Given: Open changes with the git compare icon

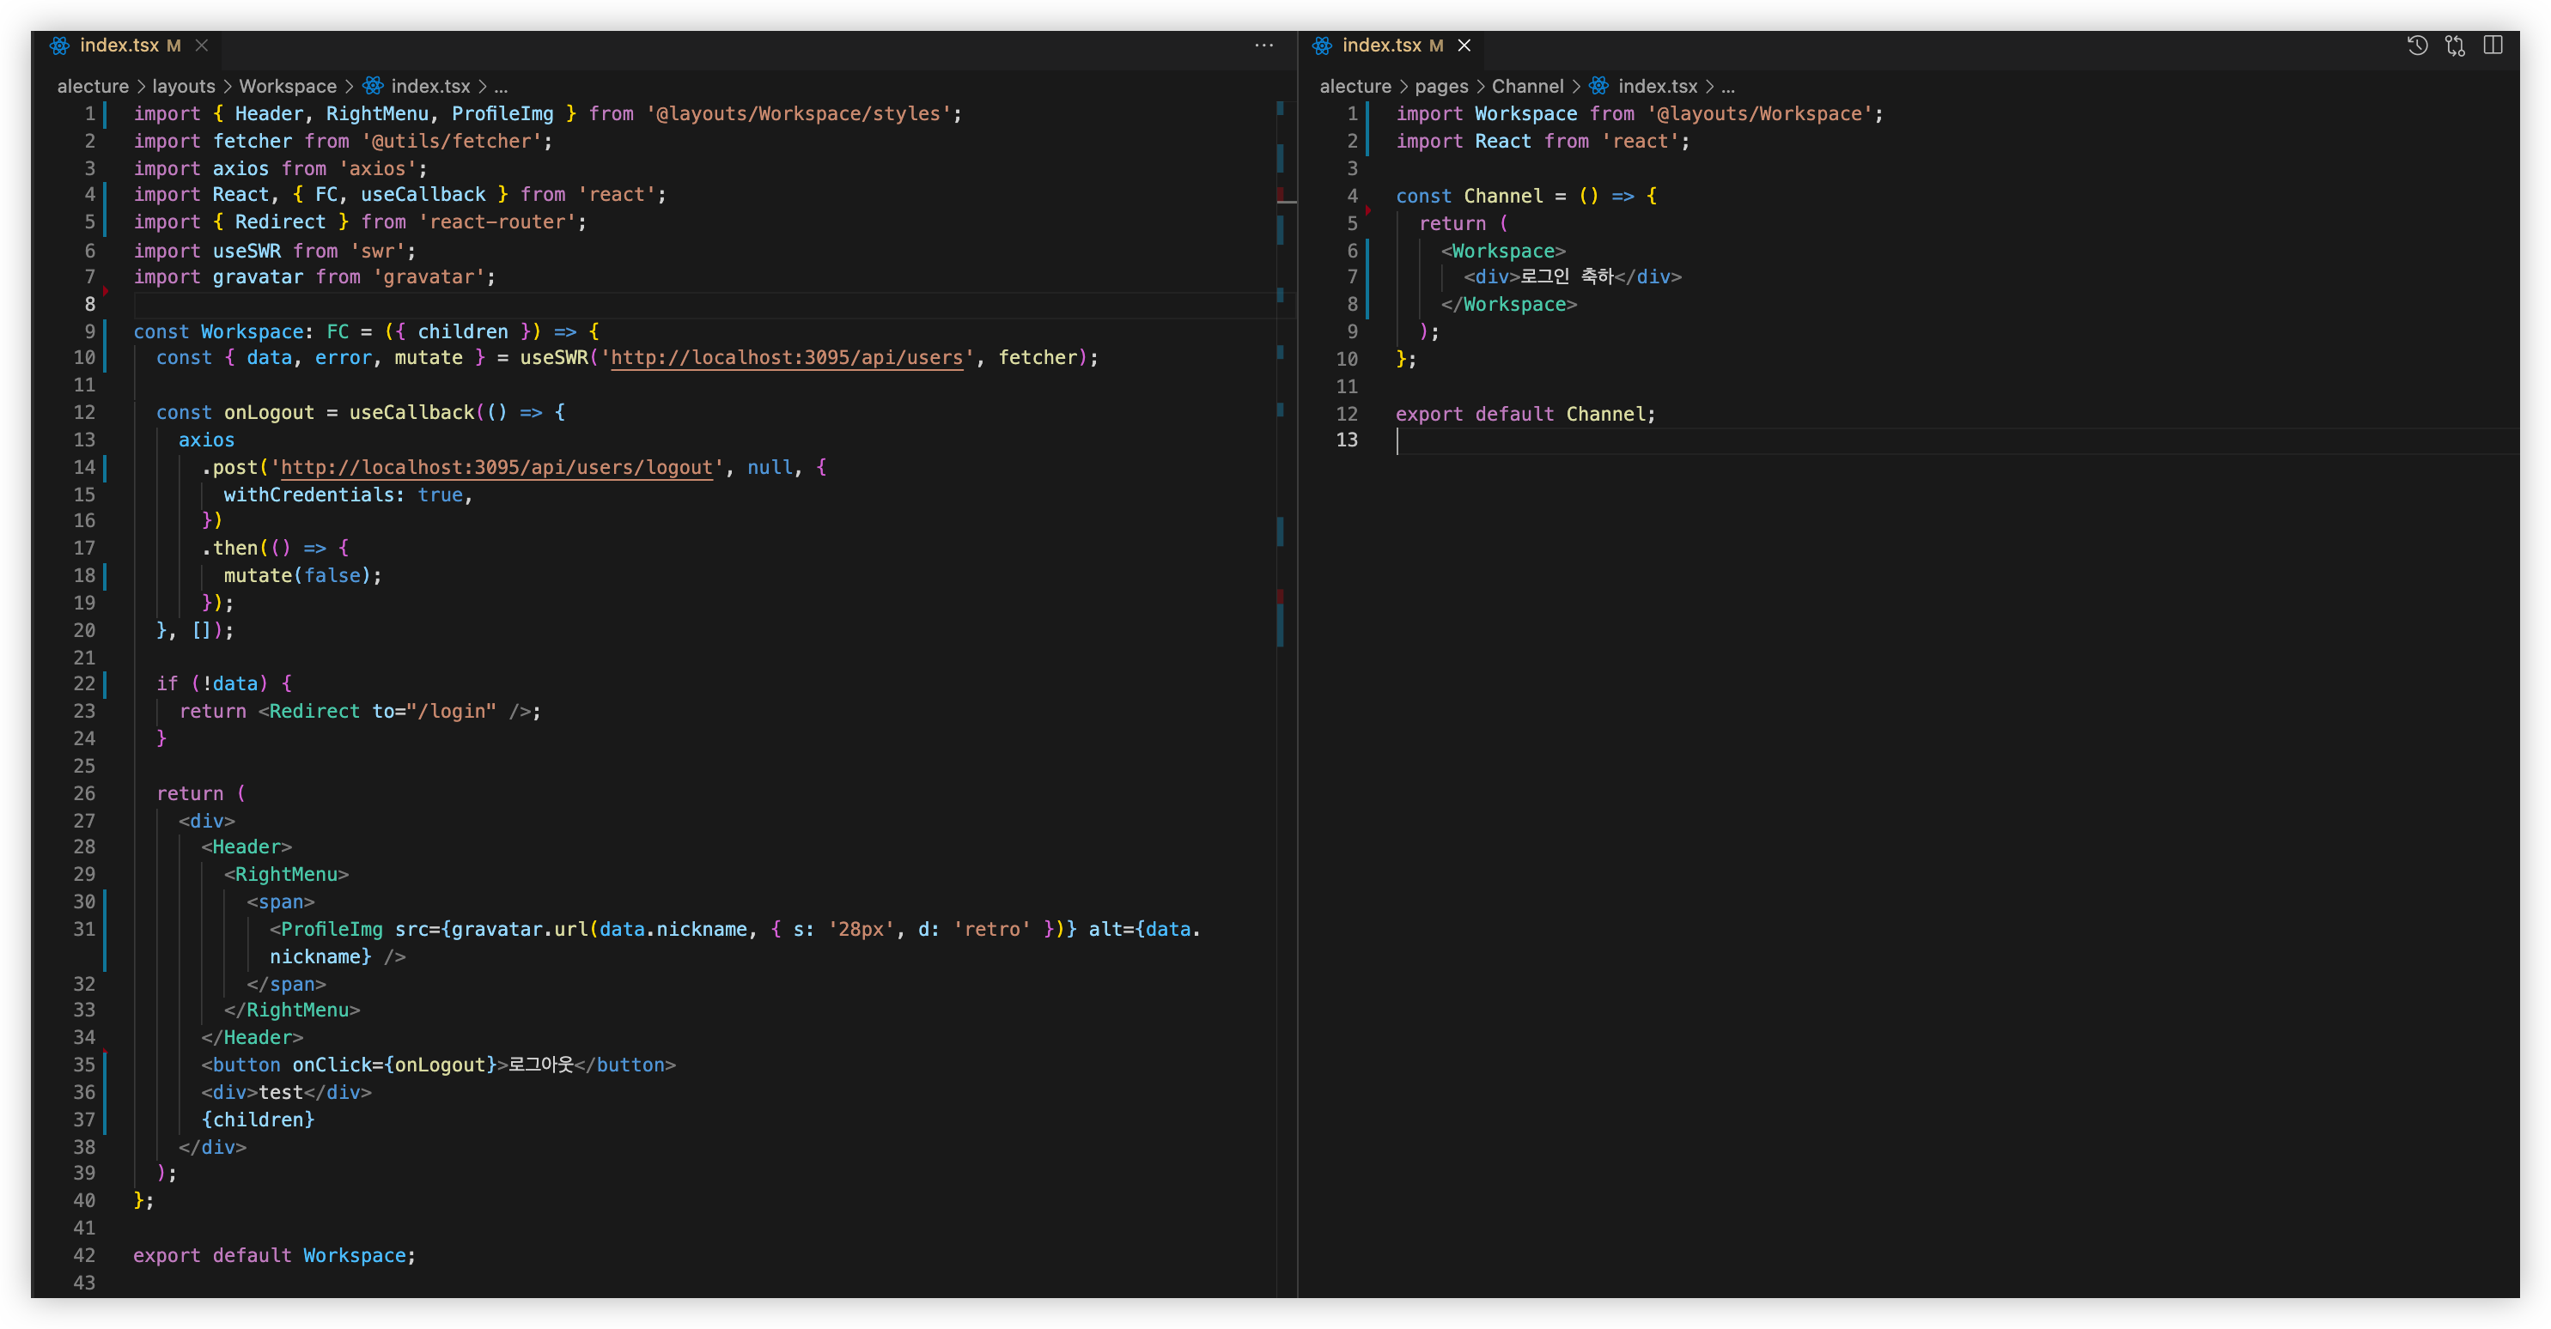Looking at the screenshot, I should (2455, 46).
